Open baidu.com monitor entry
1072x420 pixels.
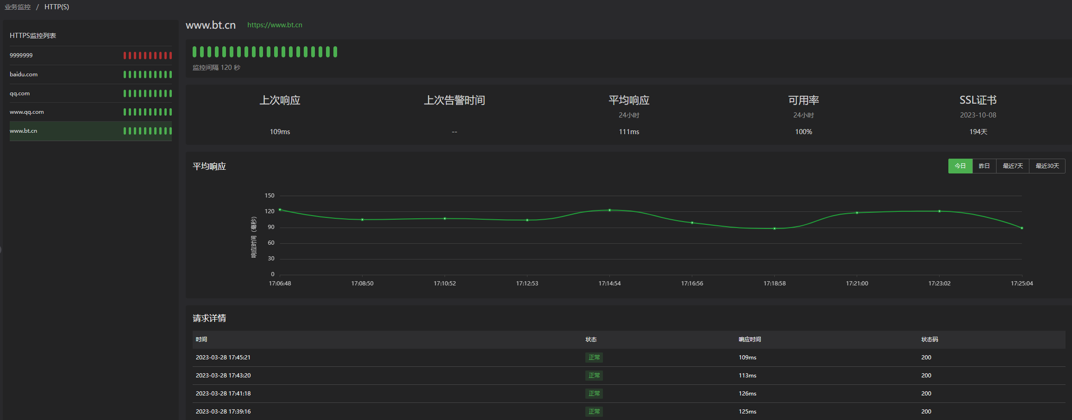24,74
